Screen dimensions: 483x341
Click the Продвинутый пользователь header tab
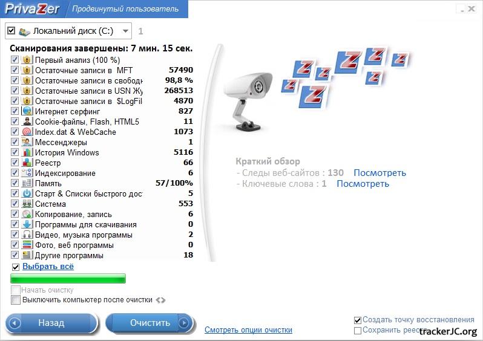[x=125, y=9]
